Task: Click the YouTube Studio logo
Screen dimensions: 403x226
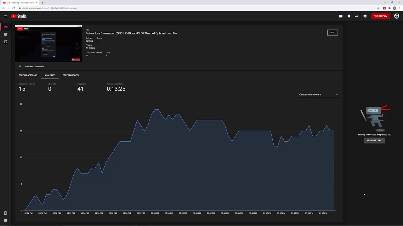Action: (x=19, y=16)
